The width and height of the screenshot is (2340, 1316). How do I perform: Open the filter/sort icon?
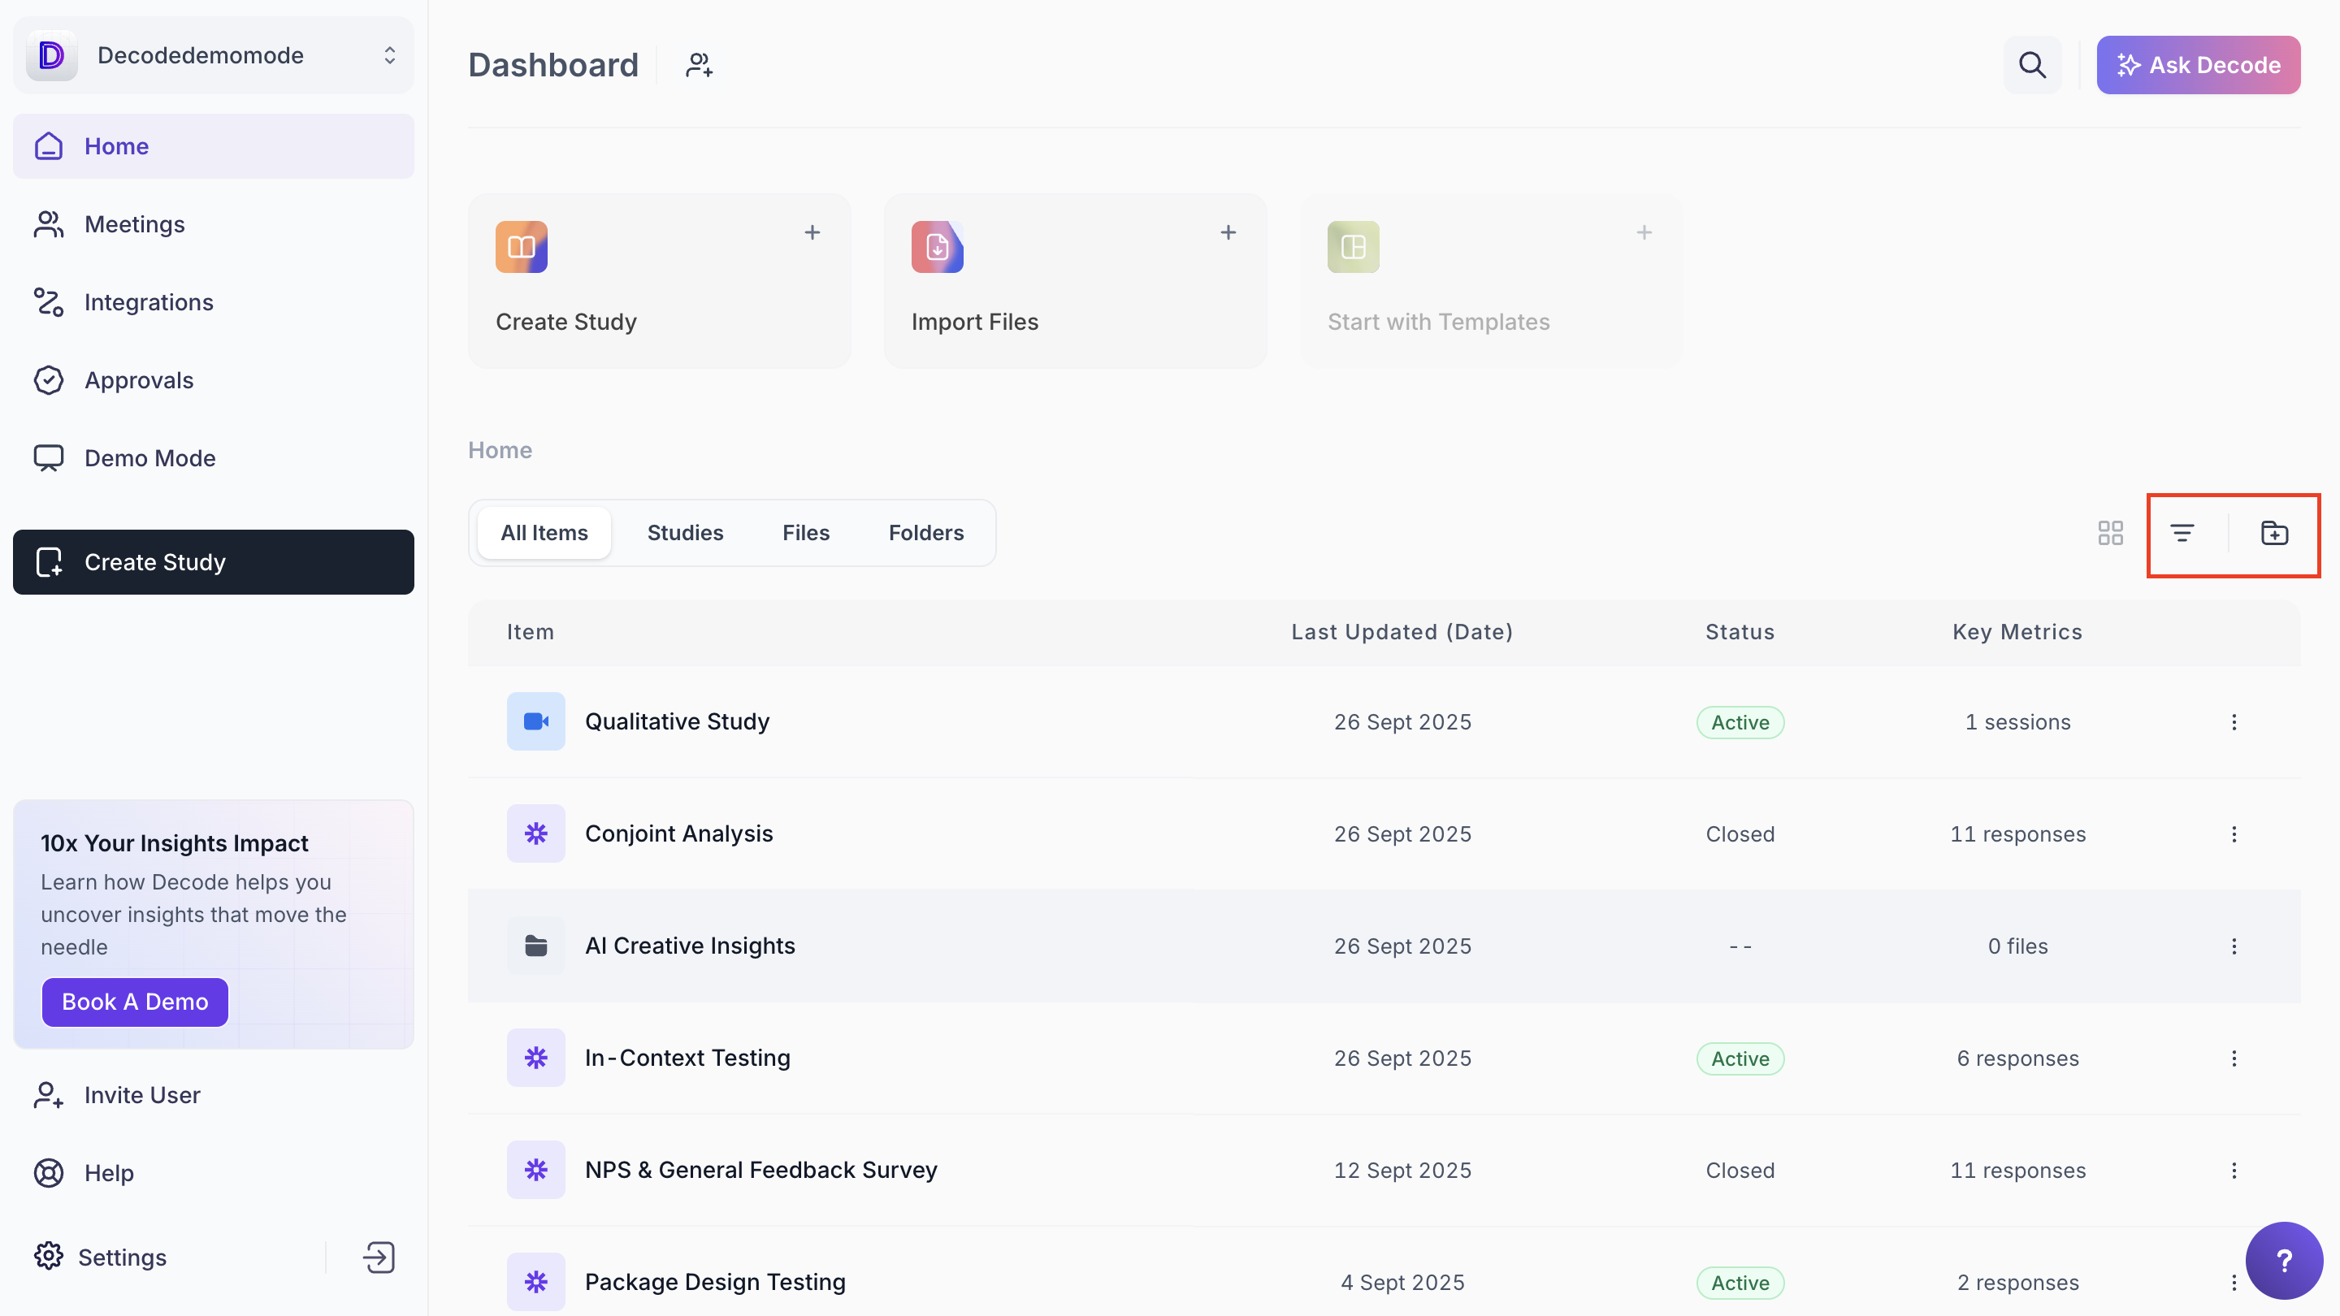pyautogui.click(x=2182, y=533)
